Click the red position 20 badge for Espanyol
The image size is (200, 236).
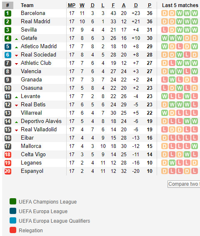click(x=7, y=171)
